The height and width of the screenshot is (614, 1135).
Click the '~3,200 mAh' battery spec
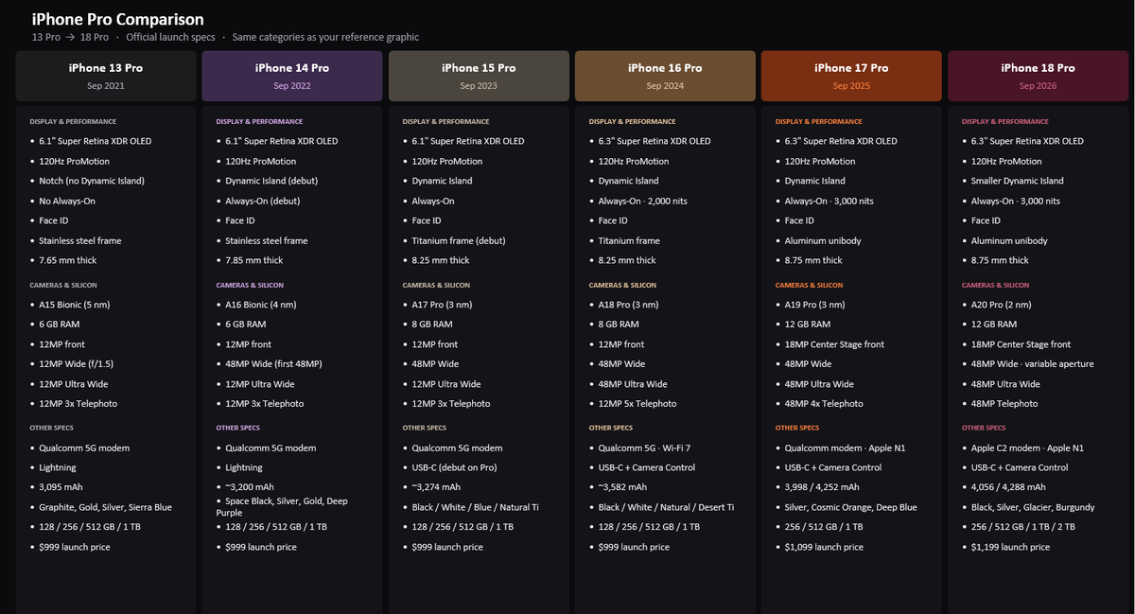(x=250, y=487)
